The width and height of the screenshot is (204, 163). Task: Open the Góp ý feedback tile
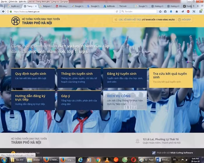[79, 100]
